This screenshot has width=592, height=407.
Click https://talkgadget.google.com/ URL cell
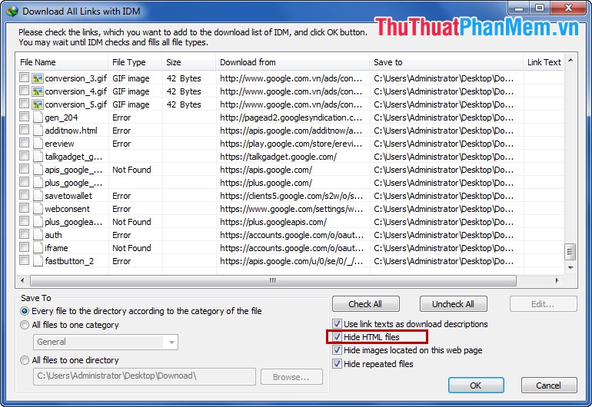(x=278, y=157)
